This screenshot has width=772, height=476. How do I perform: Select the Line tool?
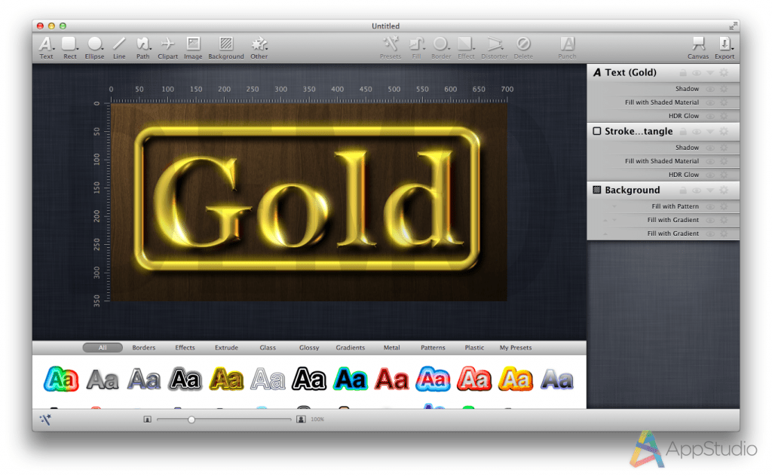click(x=119, y=48)
